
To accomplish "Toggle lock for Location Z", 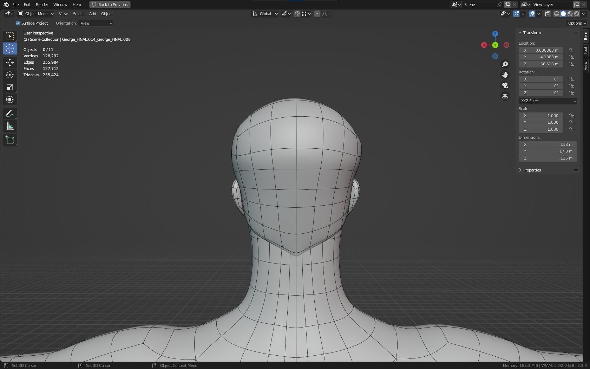I will (x=572, y=64).
